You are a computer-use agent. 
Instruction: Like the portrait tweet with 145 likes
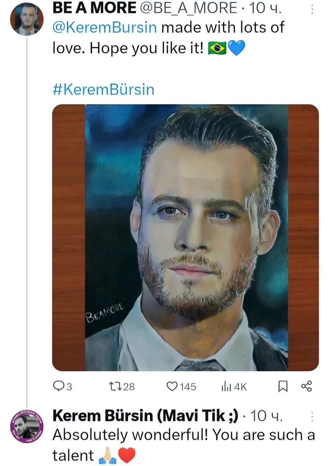click(171, 386)
